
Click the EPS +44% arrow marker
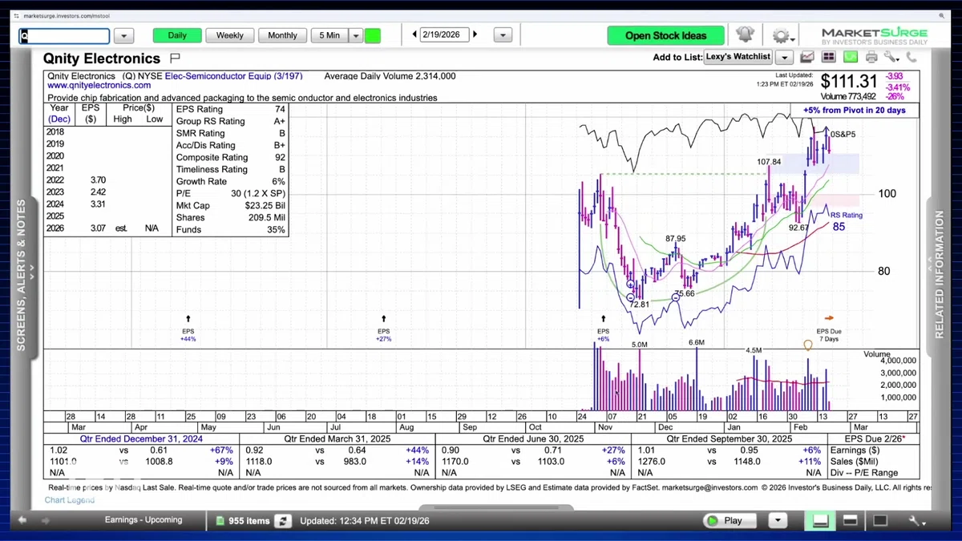(x=188, y=319)
